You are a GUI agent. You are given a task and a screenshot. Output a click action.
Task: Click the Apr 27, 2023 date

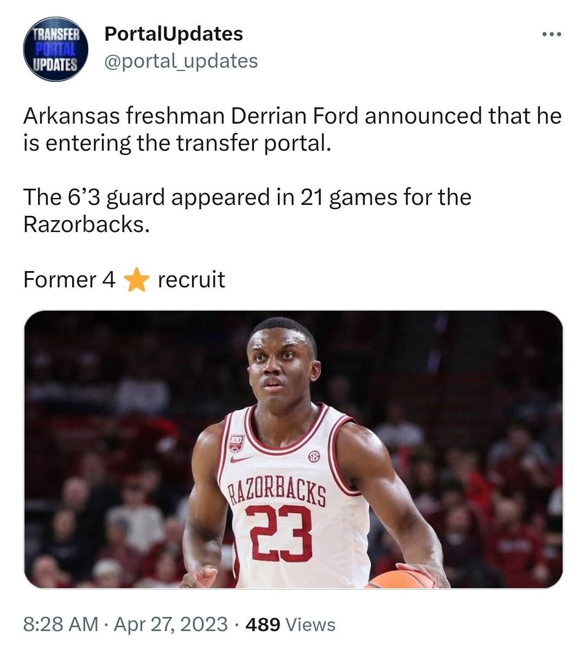click(x=170, y=624)
